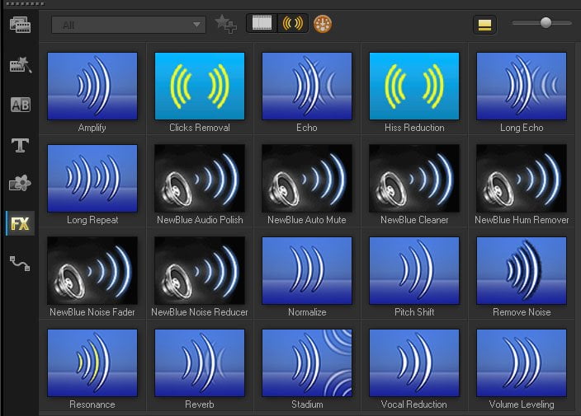The width and height of the screenshot is (581, 416).
Task: Select the Hiss Reduction filter
Action: [414, 86]
